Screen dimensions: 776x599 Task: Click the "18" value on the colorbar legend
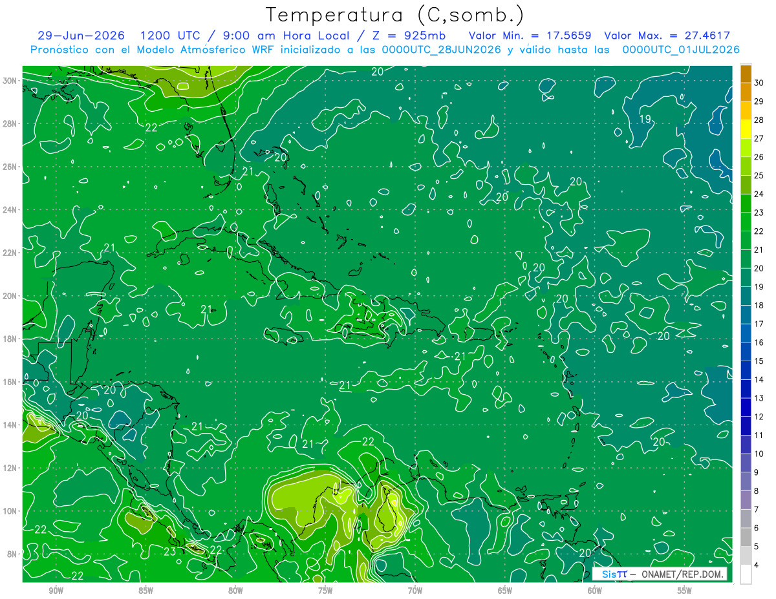(760, 306)
